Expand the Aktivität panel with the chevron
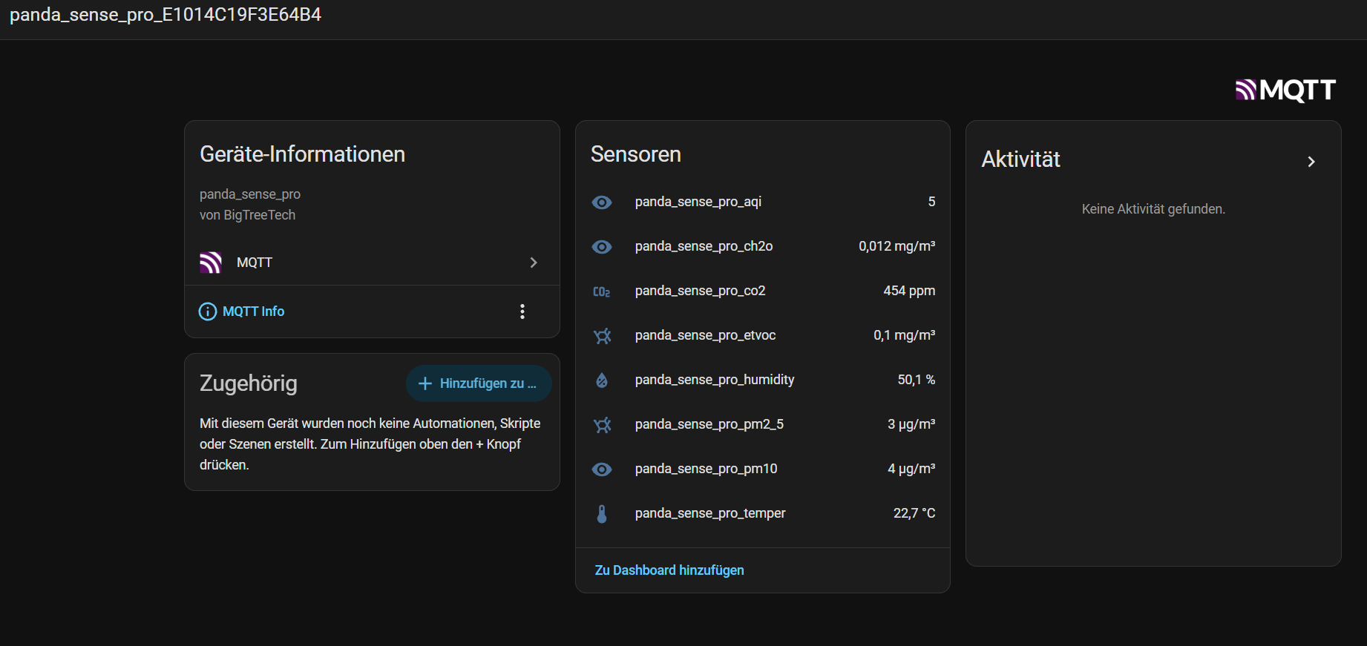 coord(1311,162)
